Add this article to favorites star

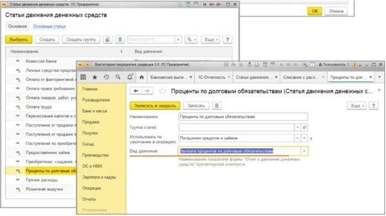tap(162, 91)
